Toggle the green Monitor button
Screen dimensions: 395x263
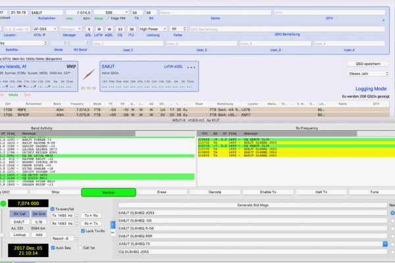pos(109,193)
